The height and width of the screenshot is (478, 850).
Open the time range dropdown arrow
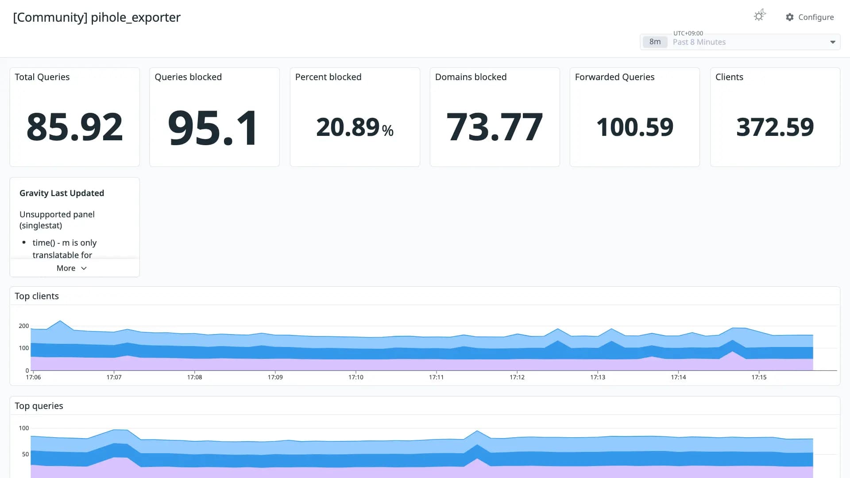(833, 42)
